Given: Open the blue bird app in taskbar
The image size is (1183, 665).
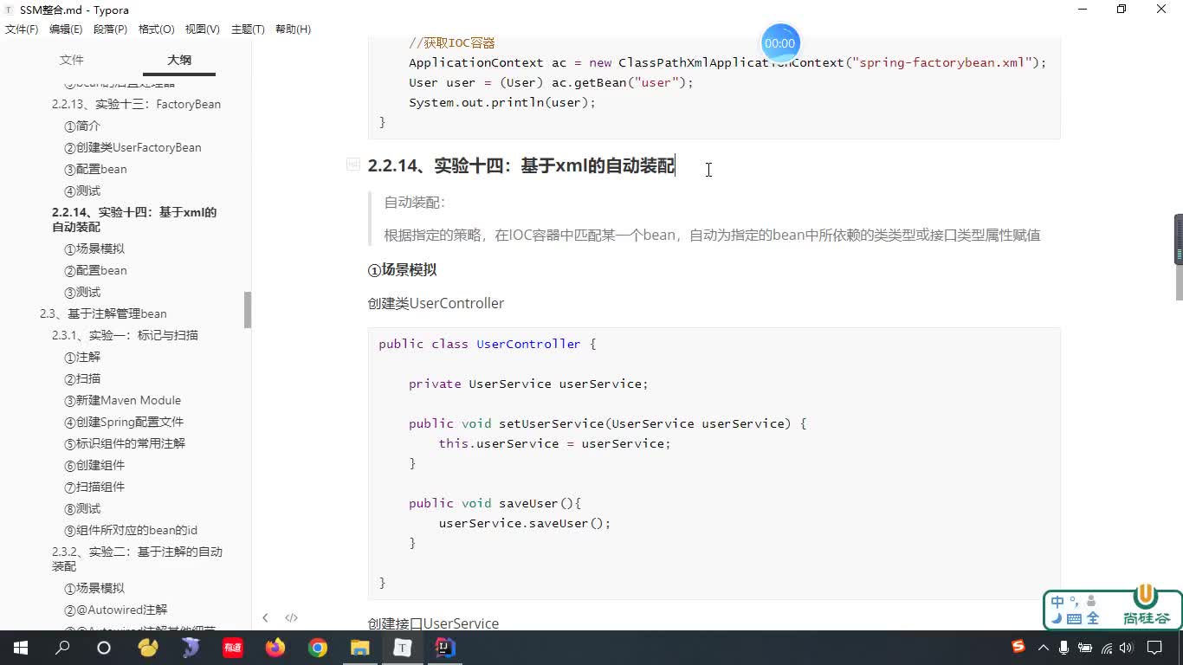Looking at the screenshot, I should point(191,648).
